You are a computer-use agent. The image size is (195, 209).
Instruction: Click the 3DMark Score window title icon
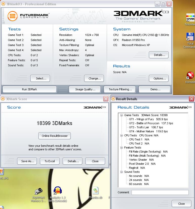tap(3, 99)
